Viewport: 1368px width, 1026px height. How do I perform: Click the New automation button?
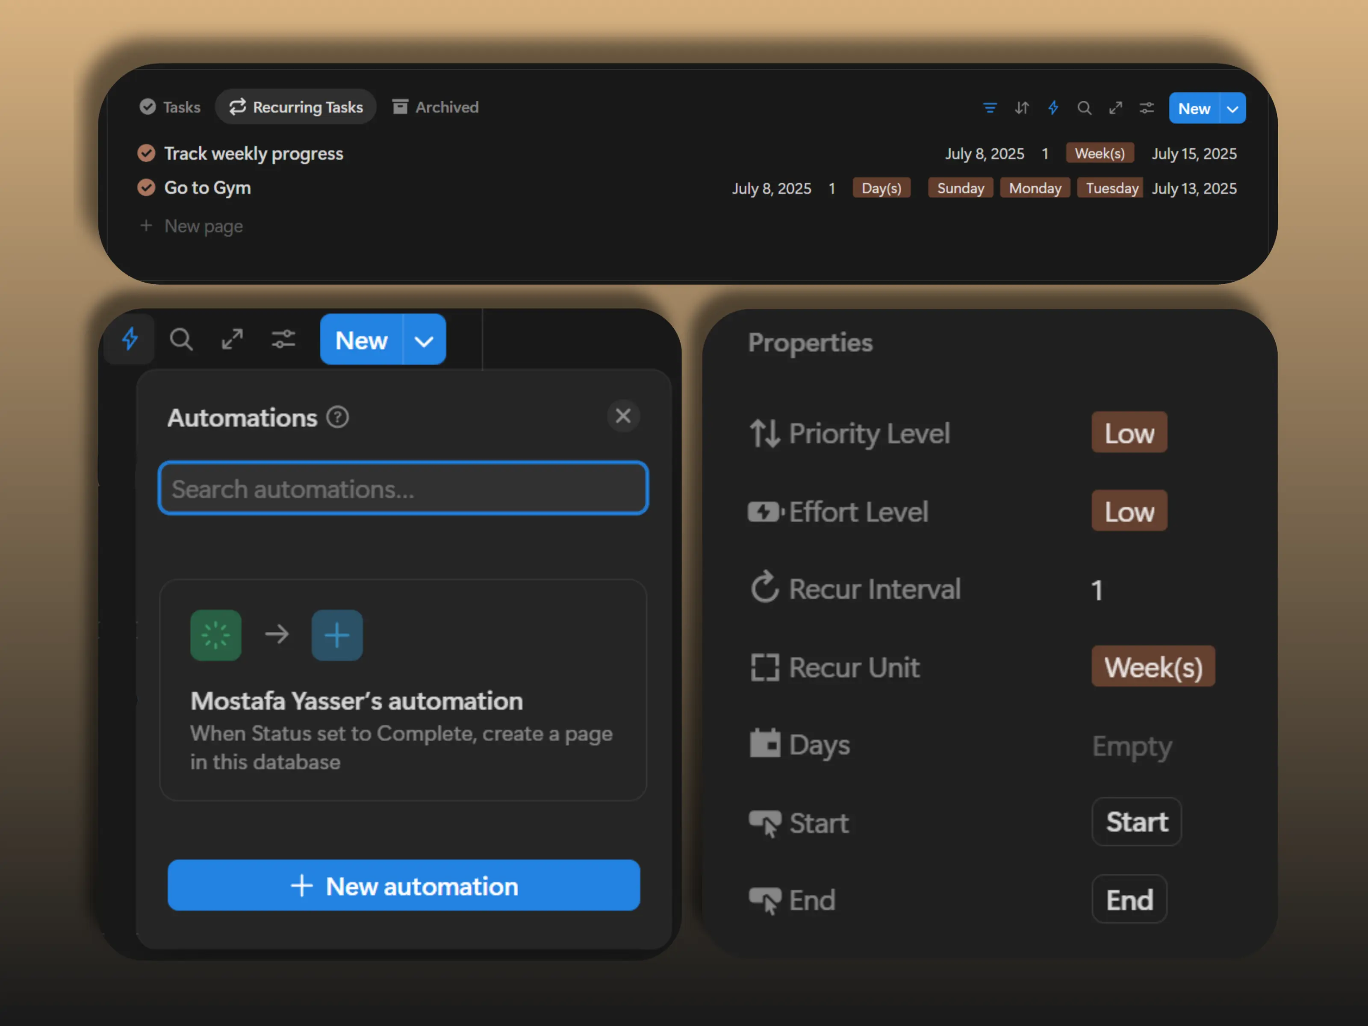pyautogui.click(x=403, y=886)
